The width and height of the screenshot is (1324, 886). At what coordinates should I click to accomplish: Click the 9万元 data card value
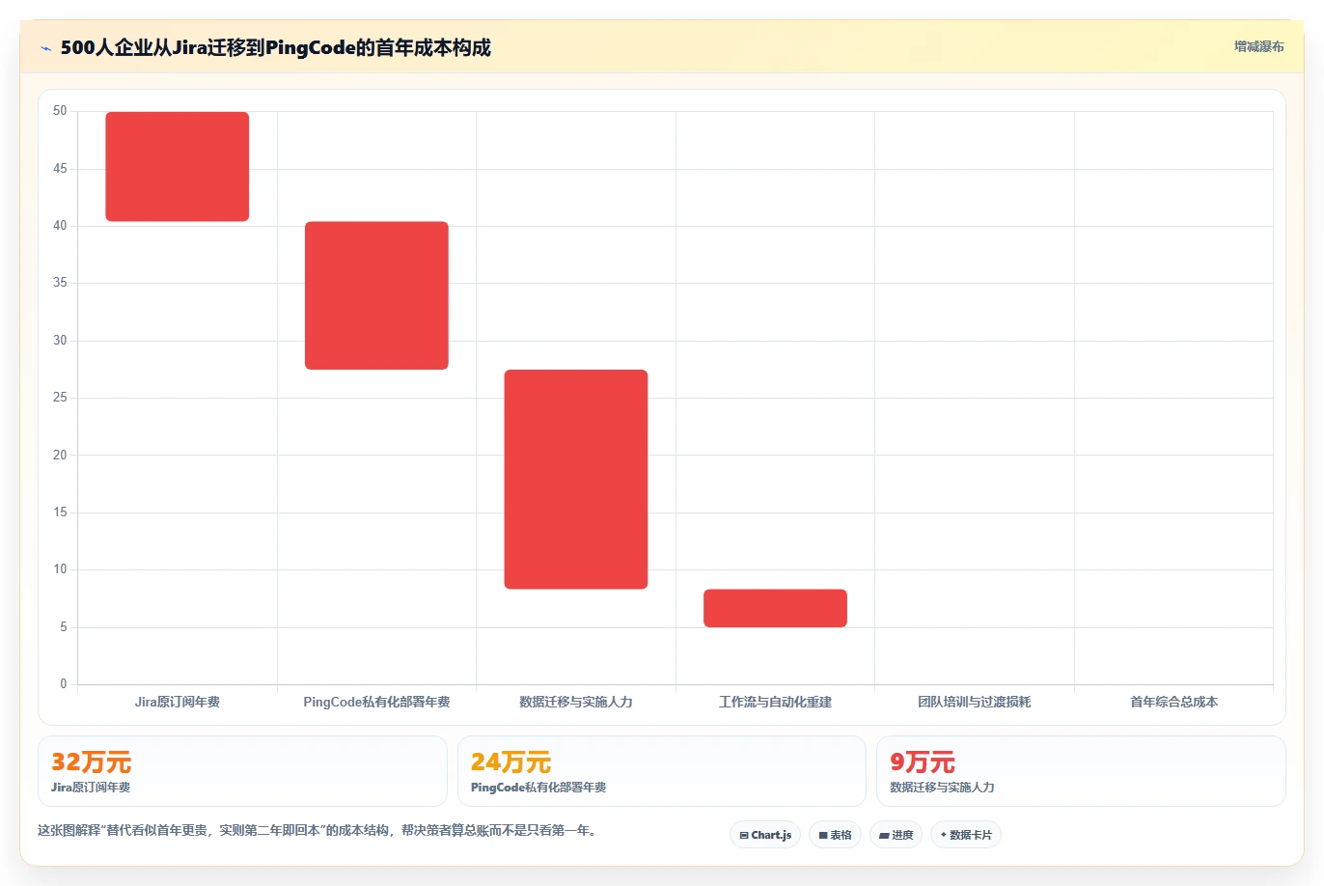click(x=923, y=762)
